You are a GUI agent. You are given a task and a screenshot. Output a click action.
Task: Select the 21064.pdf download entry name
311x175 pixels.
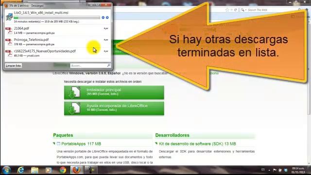click(x=21, y=28)
